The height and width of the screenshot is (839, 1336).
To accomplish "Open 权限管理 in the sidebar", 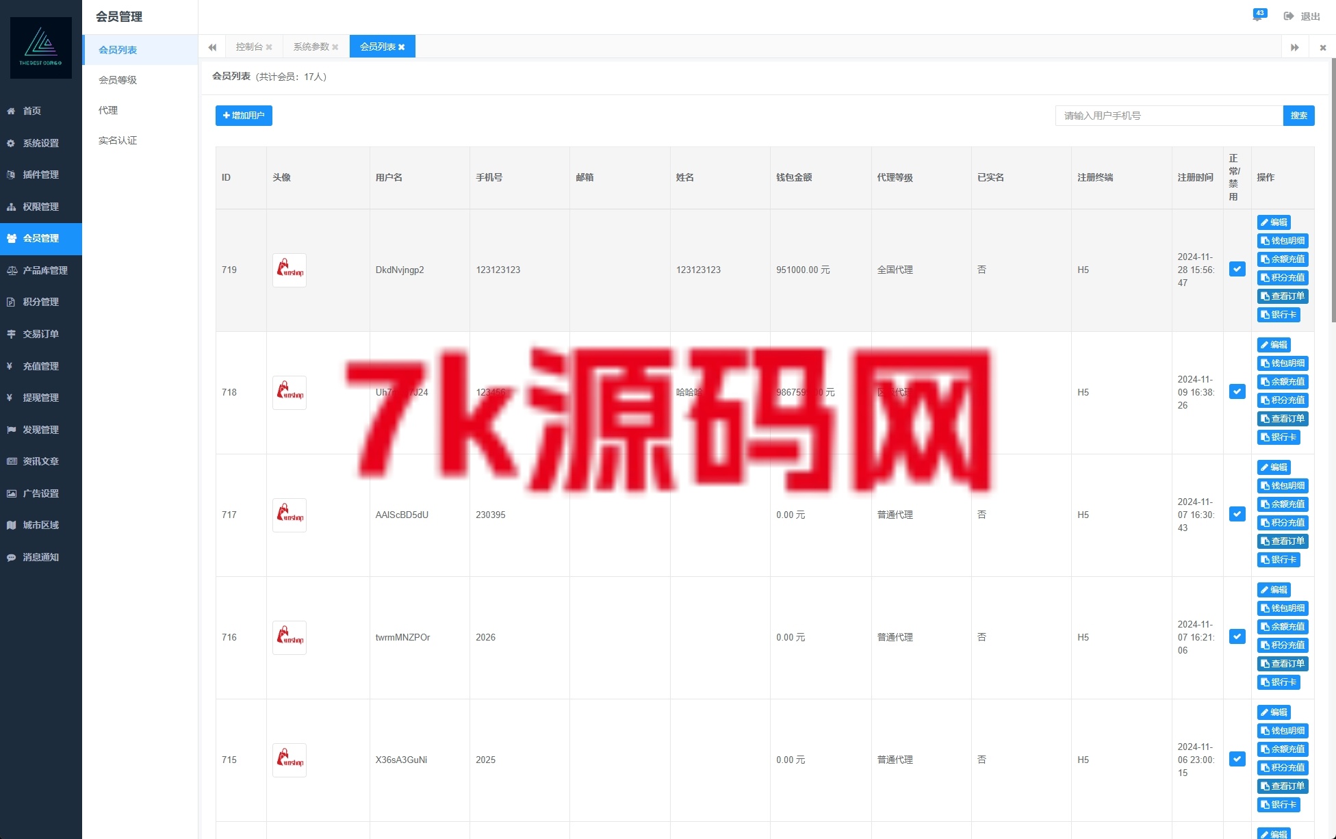I will click(x=41, y=207).
